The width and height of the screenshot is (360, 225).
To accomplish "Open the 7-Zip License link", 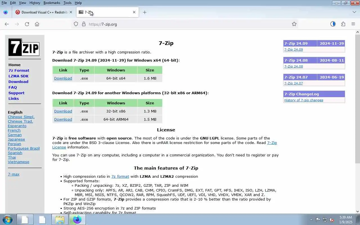I will pyautogui.click(x=272, y=143).
